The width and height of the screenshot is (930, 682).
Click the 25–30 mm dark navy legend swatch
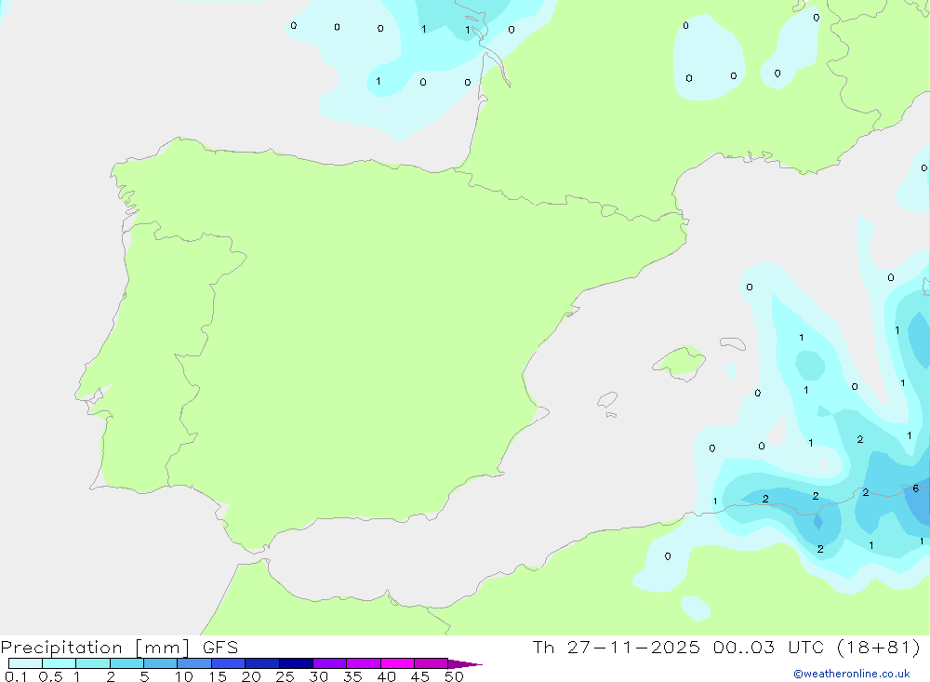pos(296,663)
